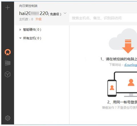Click the plus icon to add host
Screen dimensions: 137x126
pos(8,8)
